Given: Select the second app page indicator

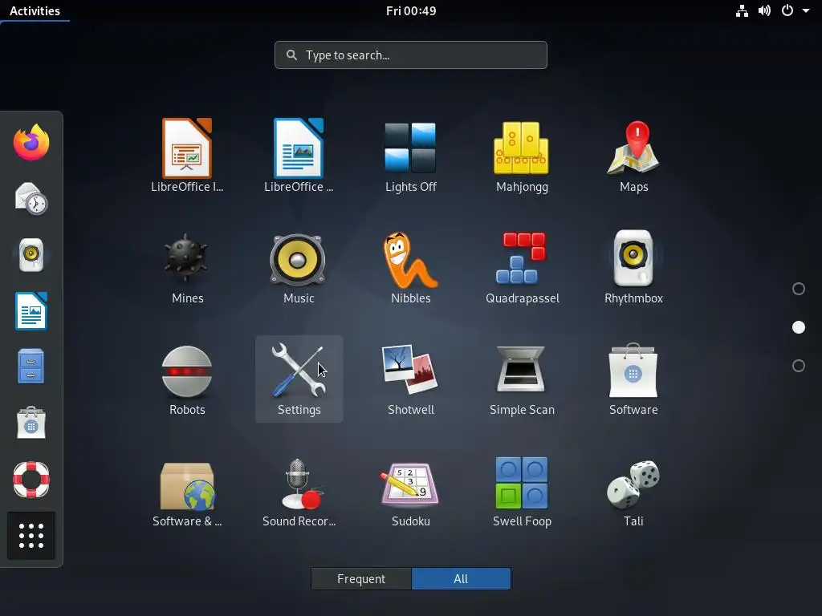Looking at the screenshot, I should pyautogui.click(x=799, y=327).
